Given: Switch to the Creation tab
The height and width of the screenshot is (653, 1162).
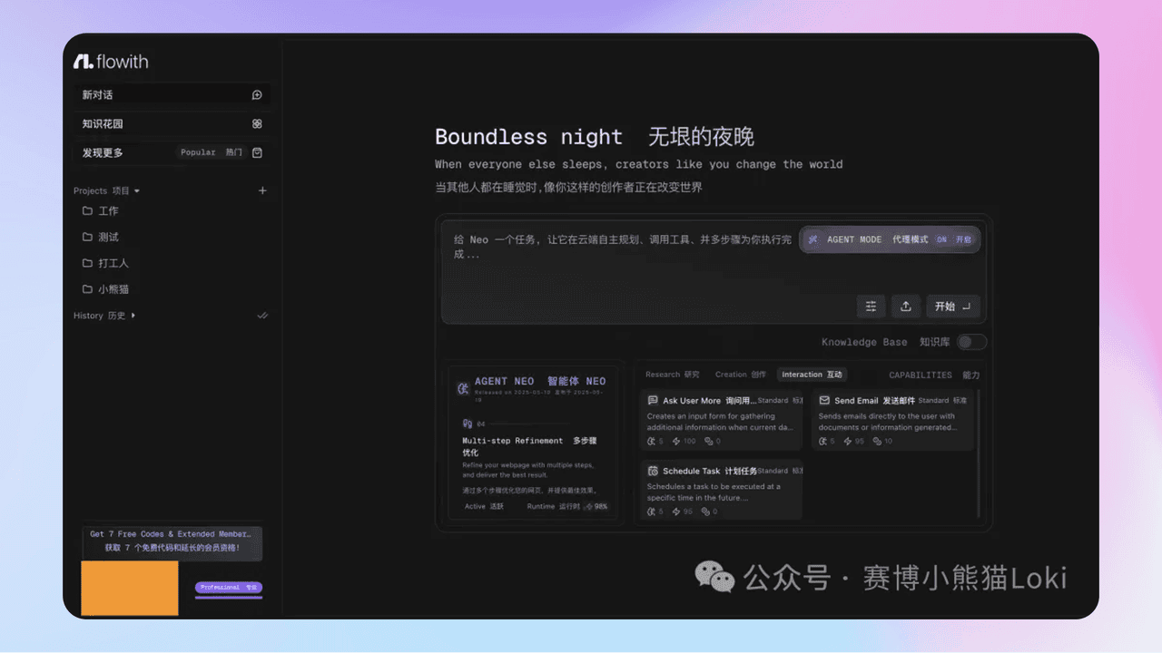Looking at the screenshot, I should pyautogui.click(x=740, y=375).
